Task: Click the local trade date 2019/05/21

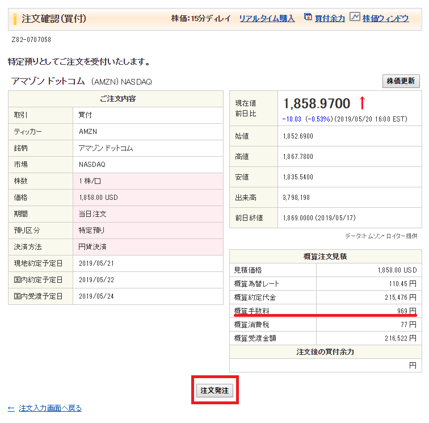Action: click(96, 263)
